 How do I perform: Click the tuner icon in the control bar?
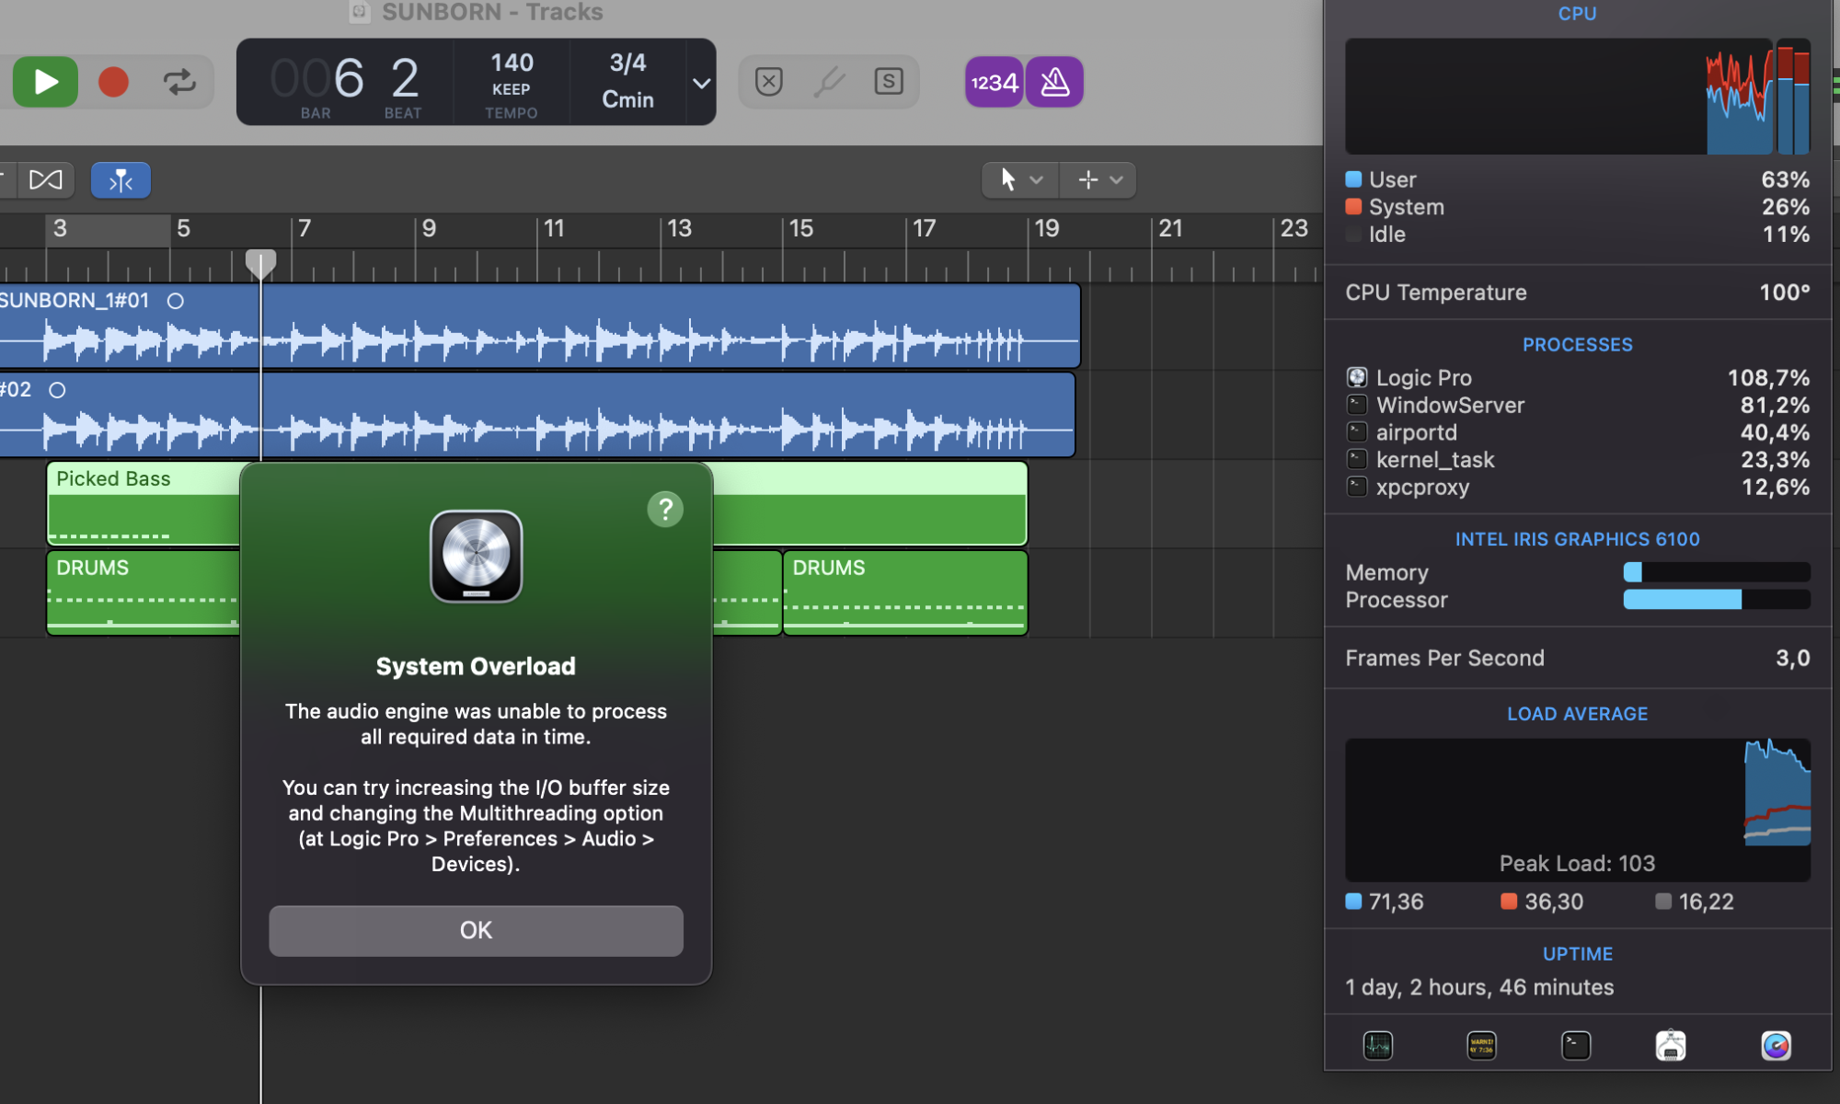tap(829, 82)
